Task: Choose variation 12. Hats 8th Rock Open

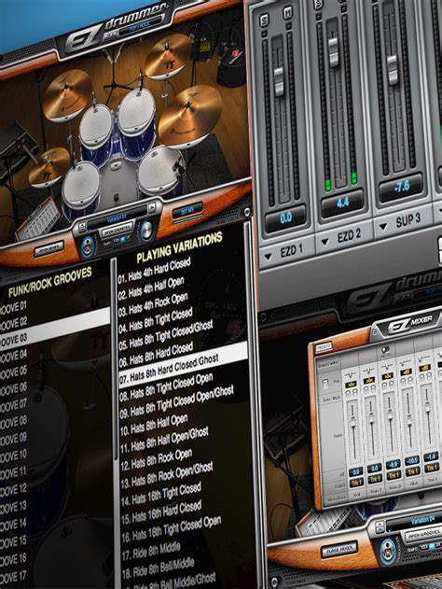Action: 156,460
